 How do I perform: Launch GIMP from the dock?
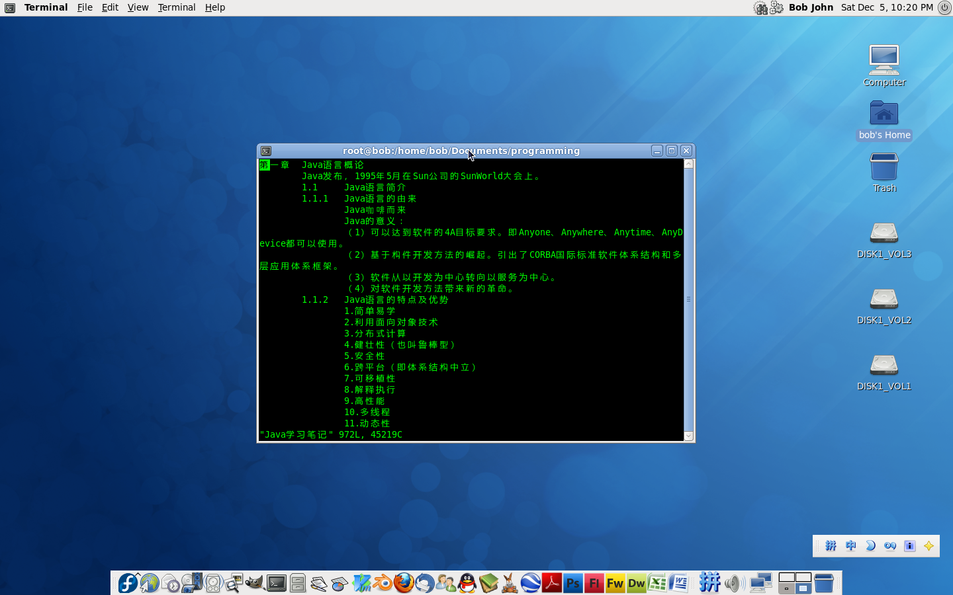click(x=255, y=583)
